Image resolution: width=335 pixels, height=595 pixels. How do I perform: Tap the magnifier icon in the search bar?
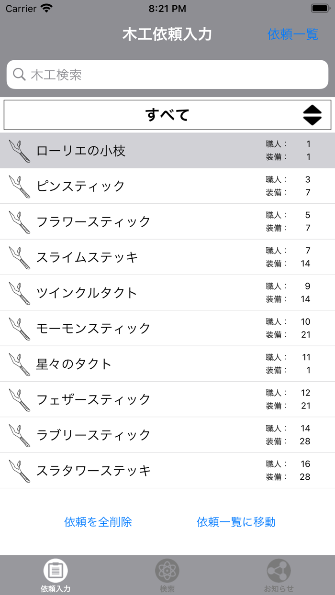[x=19, y=74]
